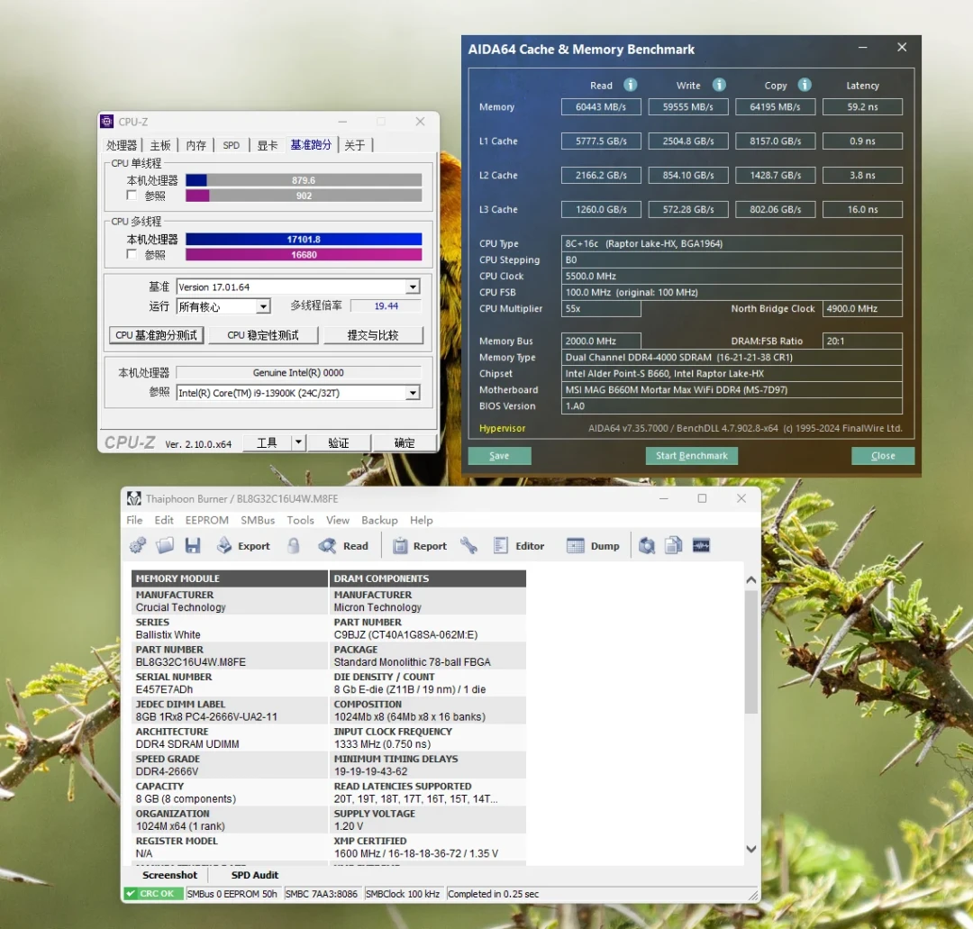Open the Backup menu in Thaiphoon Burner
The image size is (973, 929).
(379, 520)
